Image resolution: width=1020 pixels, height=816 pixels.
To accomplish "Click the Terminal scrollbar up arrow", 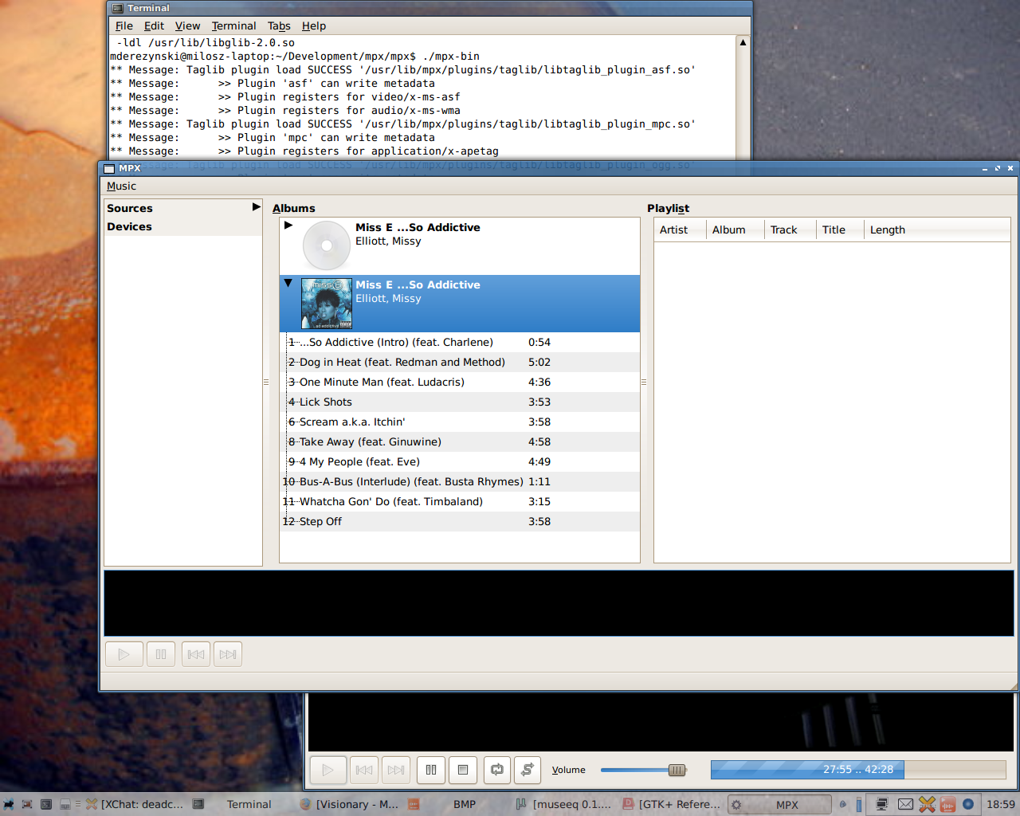I will tap(743, 42).
